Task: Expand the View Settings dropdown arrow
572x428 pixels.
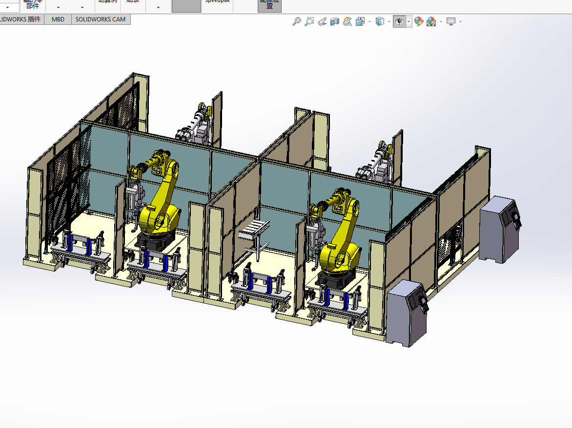Action: [x=460, y=22]
